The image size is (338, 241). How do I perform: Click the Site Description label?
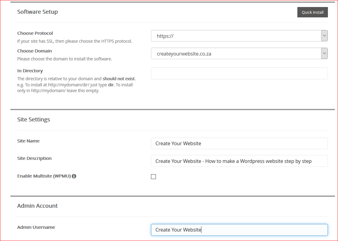[34, 158]
